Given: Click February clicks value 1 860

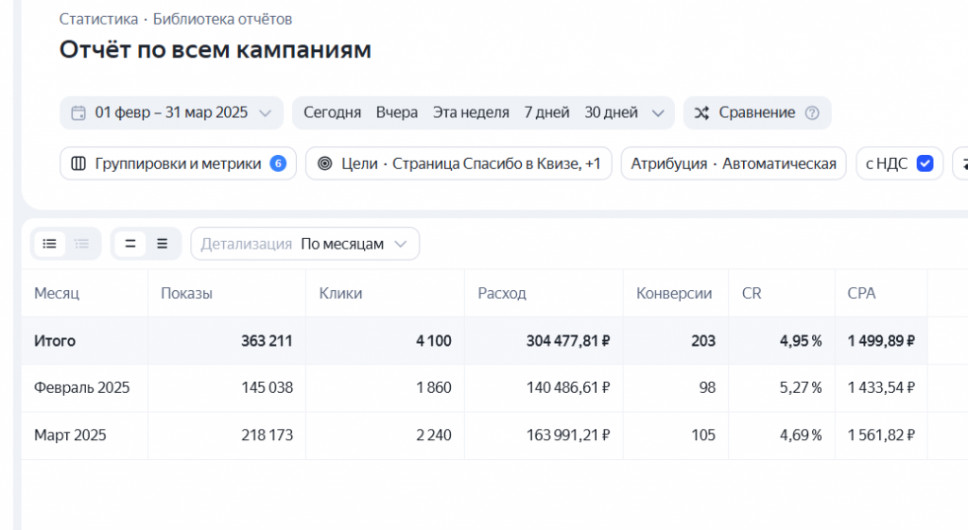Looking at the screenshot, I should [433, 387].
